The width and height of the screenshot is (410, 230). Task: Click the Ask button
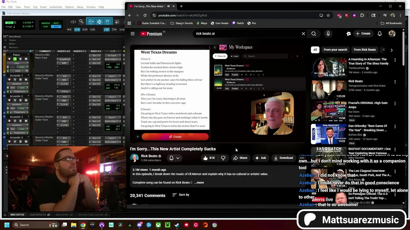260,158
